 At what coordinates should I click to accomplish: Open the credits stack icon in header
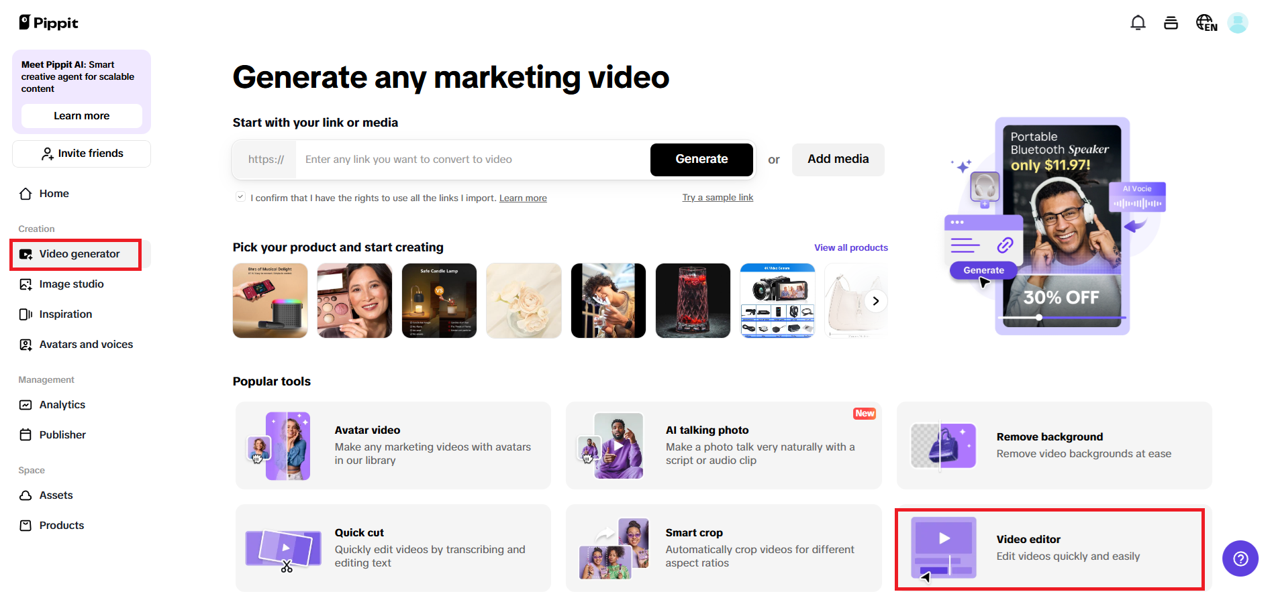[x=1171, y=23]
